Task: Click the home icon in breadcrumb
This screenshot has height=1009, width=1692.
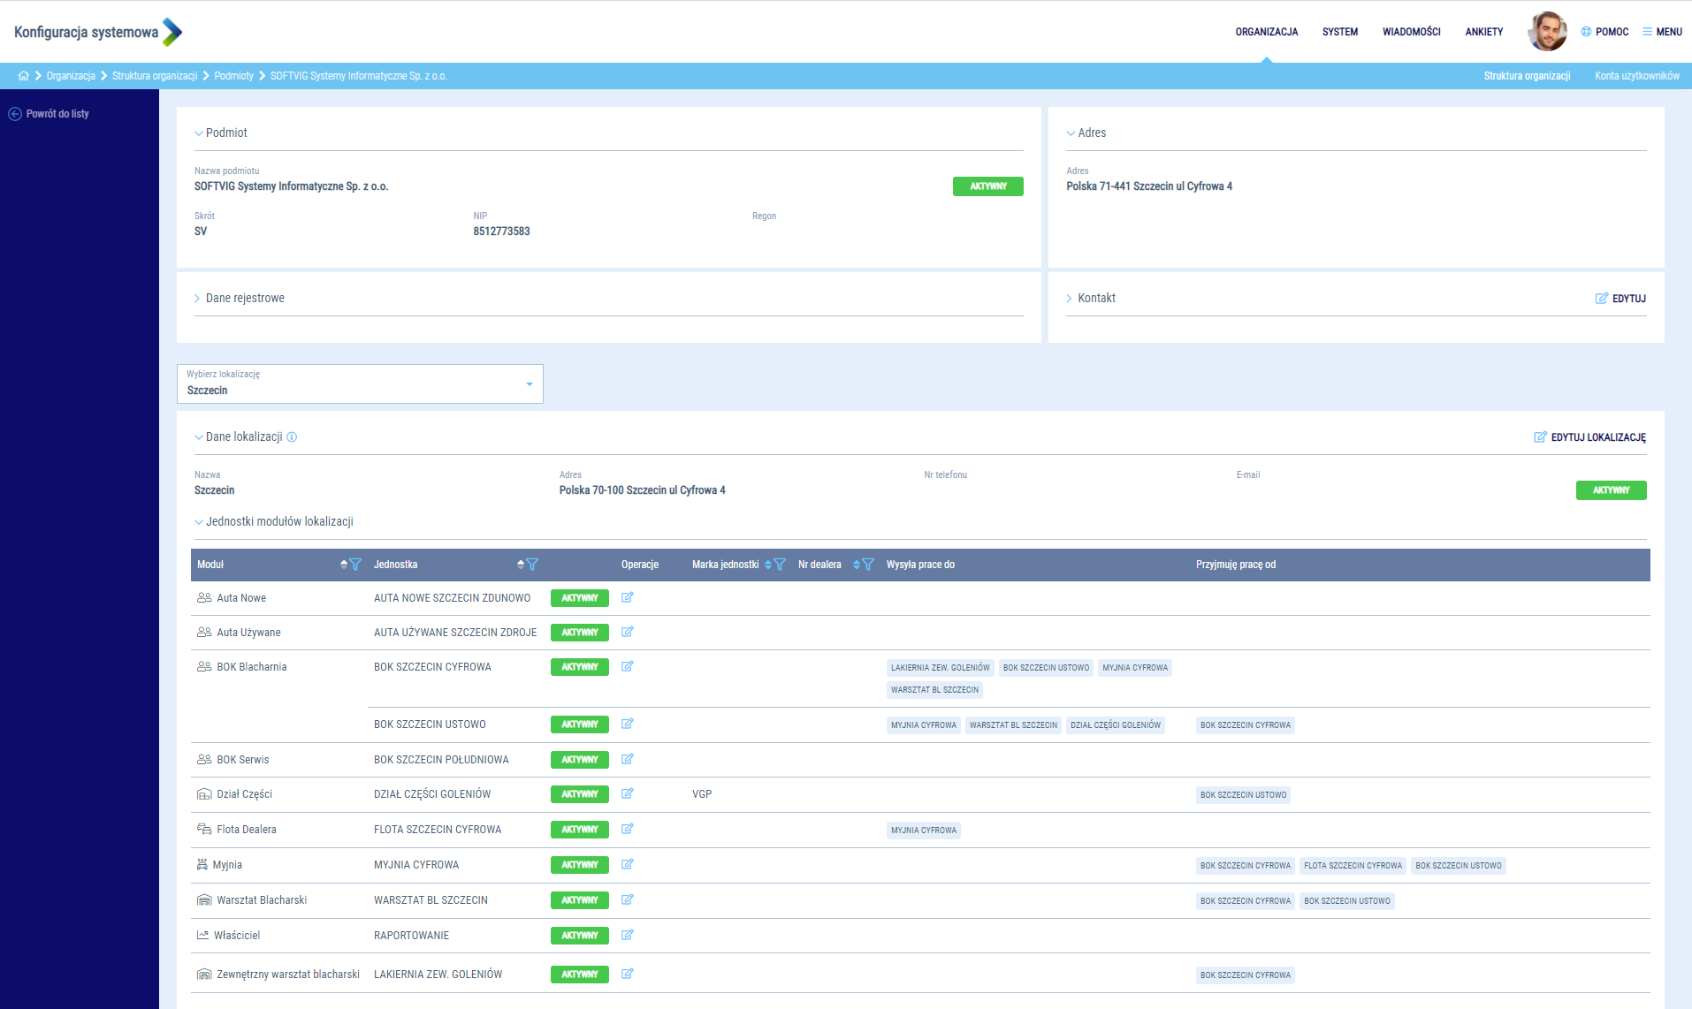Action: (23, 76)
